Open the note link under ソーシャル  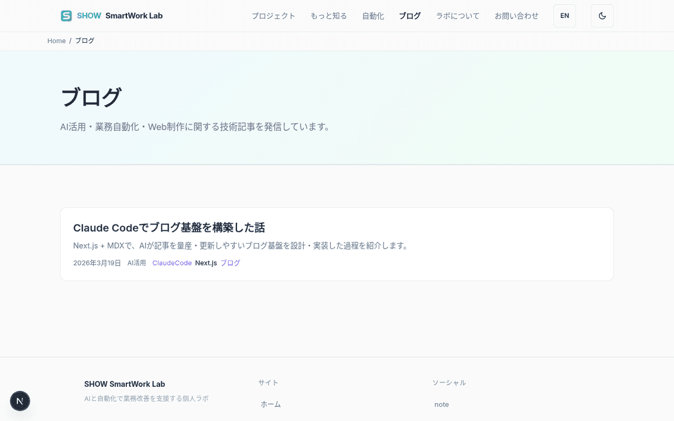[x=441, y=404]
